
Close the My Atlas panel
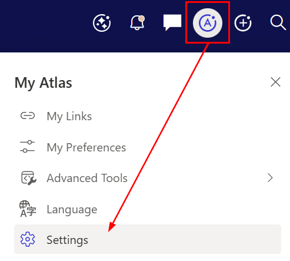coord(275,82)
